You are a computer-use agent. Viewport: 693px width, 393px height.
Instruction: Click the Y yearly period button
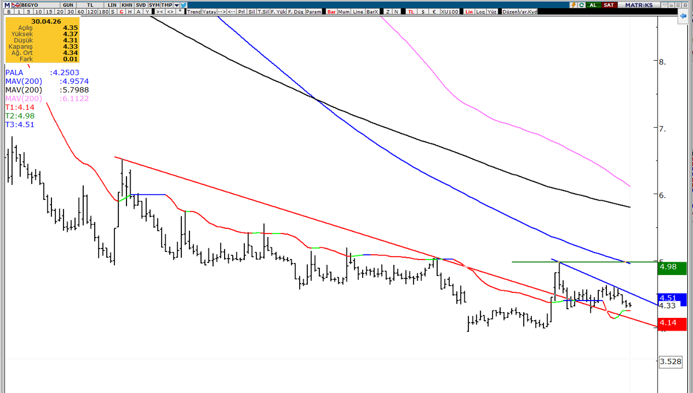coord(147,12)
